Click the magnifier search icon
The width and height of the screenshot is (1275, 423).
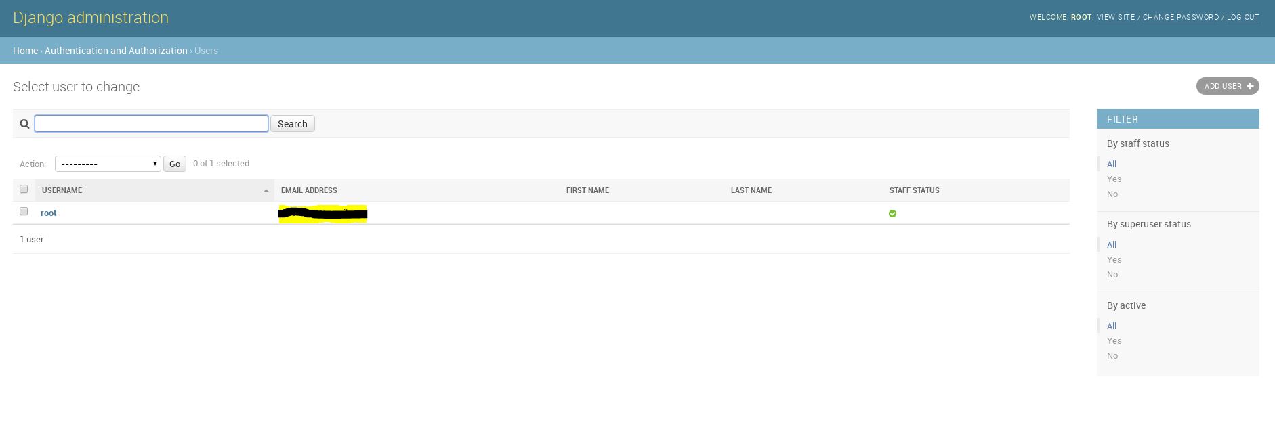pos(24,124)
